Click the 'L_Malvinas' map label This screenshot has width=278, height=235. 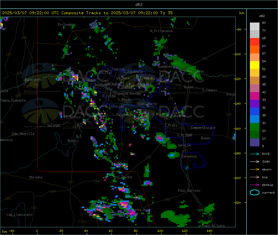tap(122, 115)
